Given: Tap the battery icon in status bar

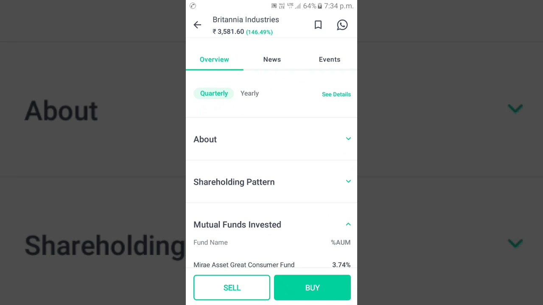Looking at the screenshot, I should pos(320,6).
